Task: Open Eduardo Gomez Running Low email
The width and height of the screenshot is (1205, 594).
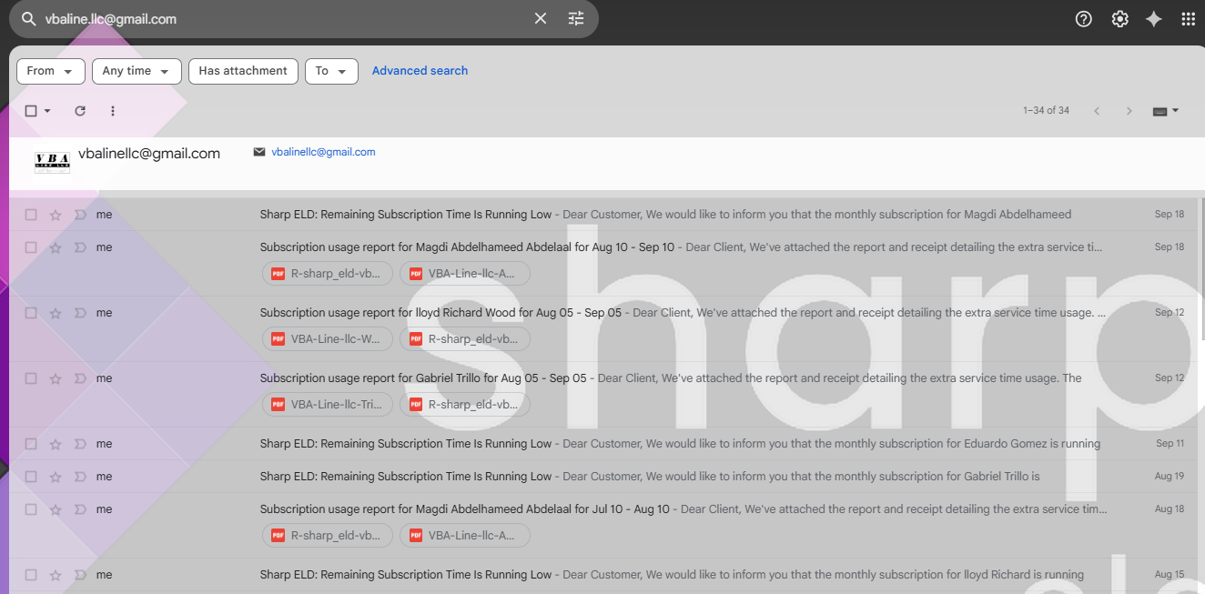Action: [x=602, y=444]
